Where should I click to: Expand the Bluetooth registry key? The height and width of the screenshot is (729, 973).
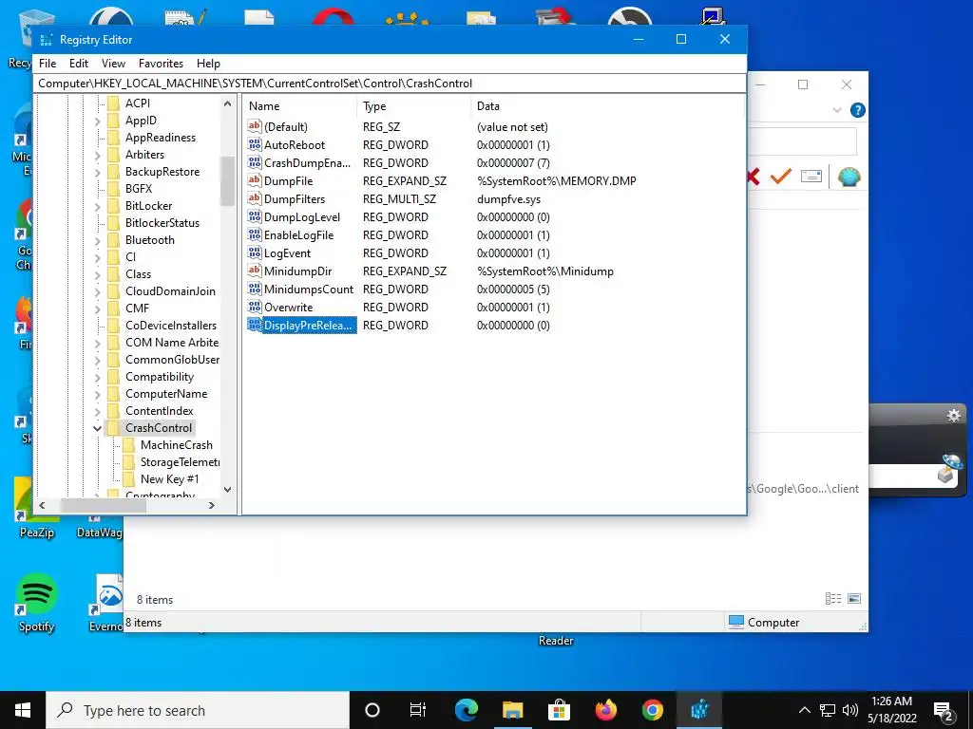coord(98,240)
